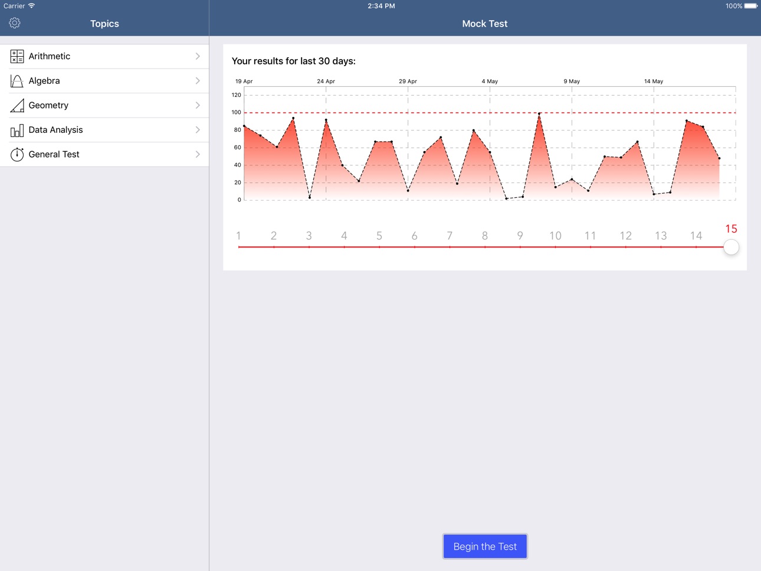Image resolution: width=761 pixels, height=571 pixels.
Task: Click the Topics header title
Action: click(x=104, y=24)
